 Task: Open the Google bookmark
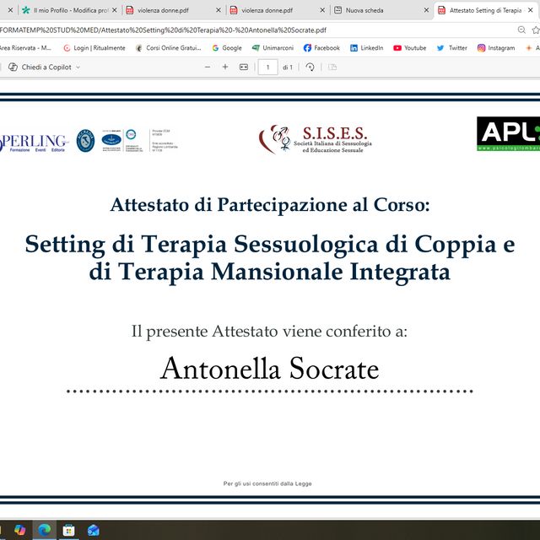click(227, 48)
